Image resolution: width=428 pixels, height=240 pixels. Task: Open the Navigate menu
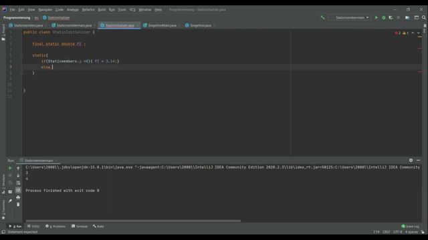(45, 9)
